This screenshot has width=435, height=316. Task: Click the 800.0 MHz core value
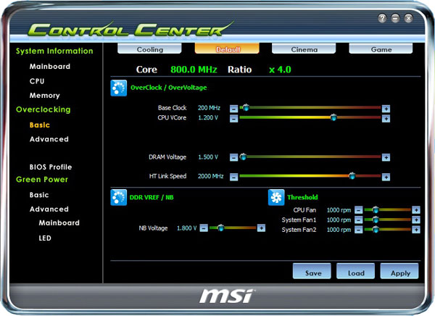pyautogui.click(x=194, y=70)
